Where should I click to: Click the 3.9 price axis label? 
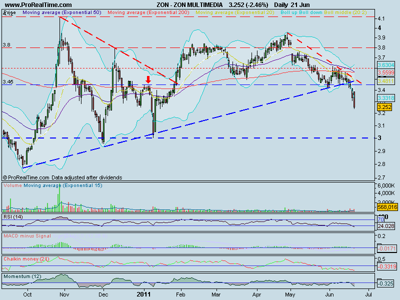tap(382, 38)
